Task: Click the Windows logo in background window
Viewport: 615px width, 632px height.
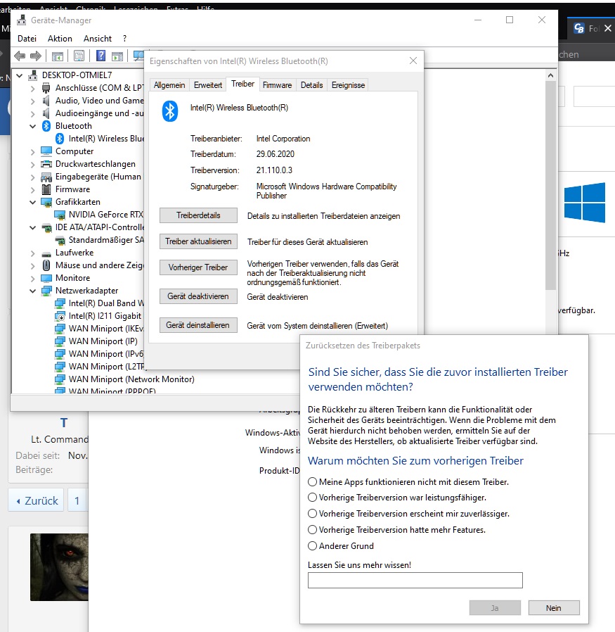Action: (x=584, y=202)
